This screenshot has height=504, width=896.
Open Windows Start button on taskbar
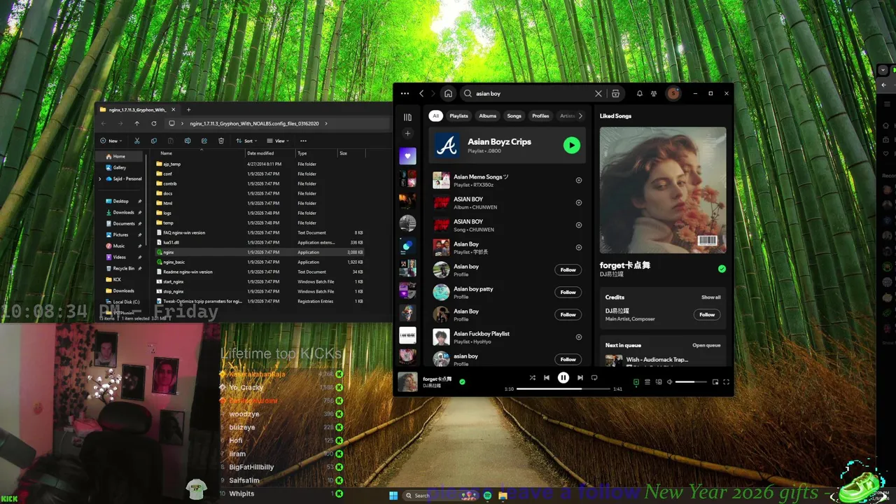pos(393,496)
